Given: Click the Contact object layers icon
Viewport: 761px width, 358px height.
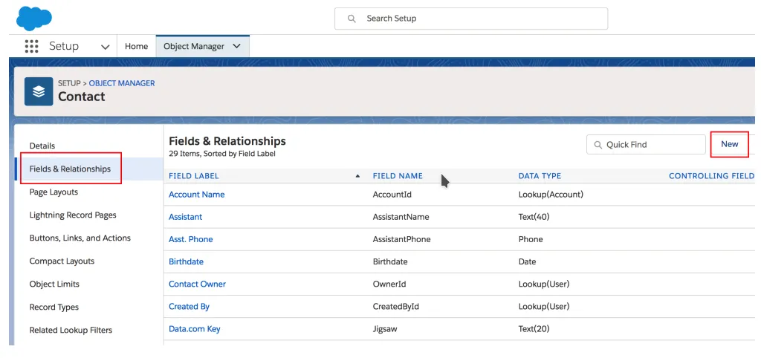Looking at the screenshot, I should coord(39,91).
